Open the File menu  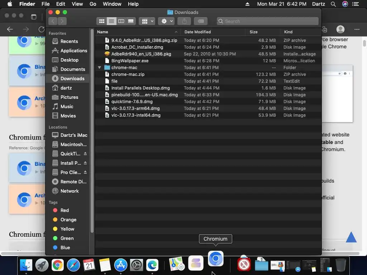46,4
